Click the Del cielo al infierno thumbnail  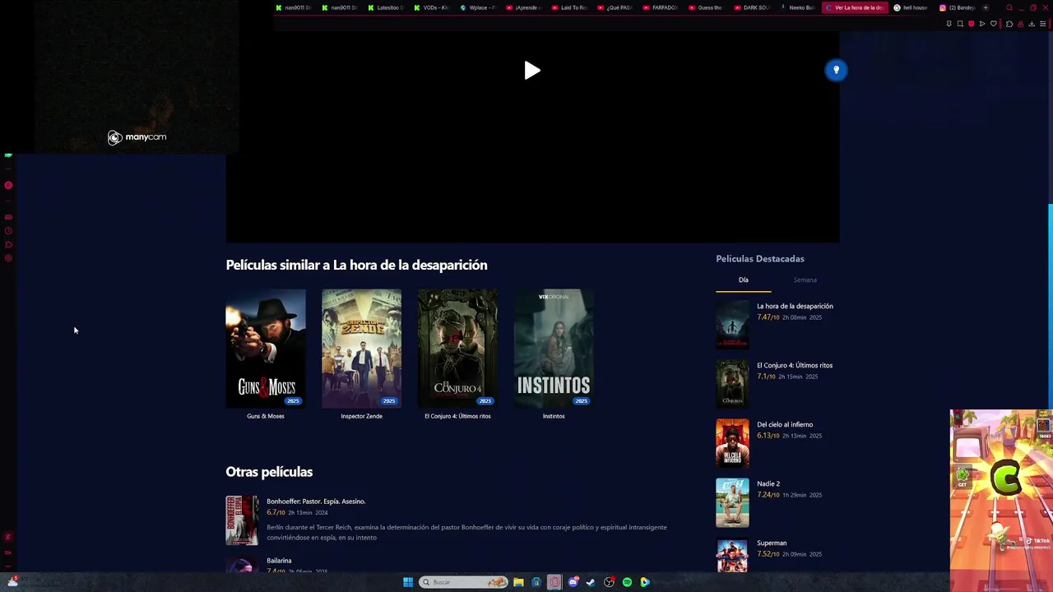[732, 443]
